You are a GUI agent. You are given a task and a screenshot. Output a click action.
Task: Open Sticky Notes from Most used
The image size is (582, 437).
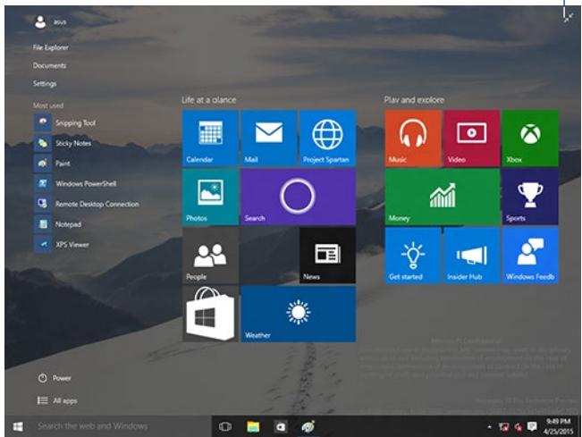pos(63,143)
